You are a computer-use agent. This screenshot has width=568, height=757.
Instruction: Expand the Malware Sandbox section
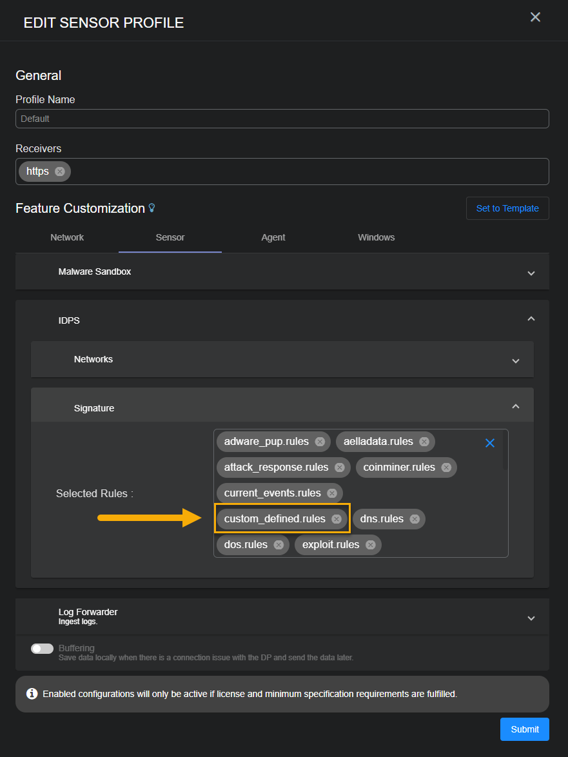click(x=531, y=272)
